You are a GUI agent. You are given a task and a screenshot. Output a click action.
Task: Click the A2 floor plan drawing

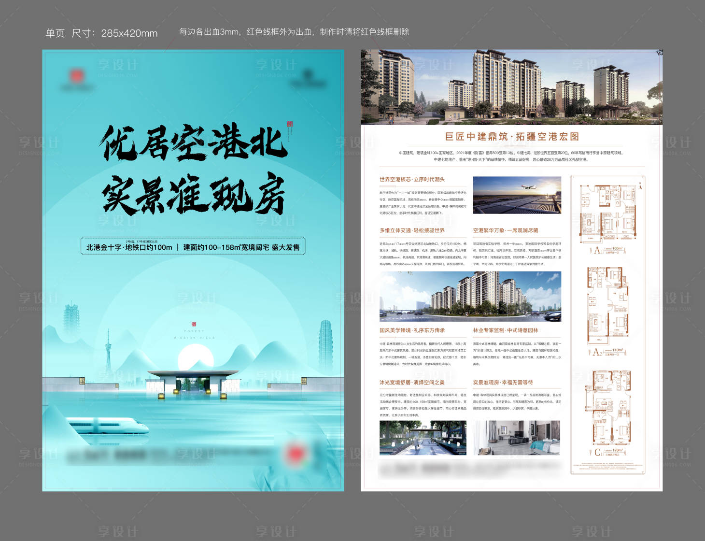[608, 306]
